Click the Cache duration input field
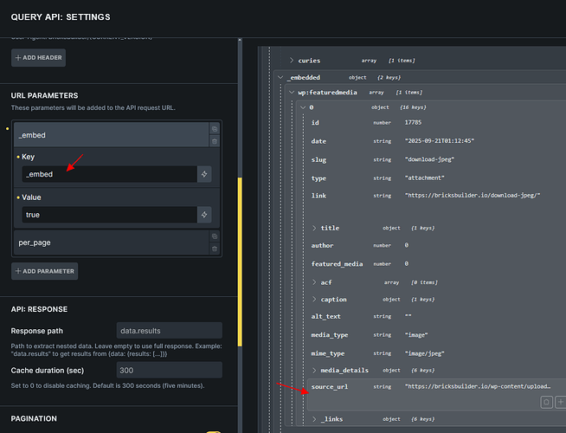The image size is (566, 433). [169, 370]
